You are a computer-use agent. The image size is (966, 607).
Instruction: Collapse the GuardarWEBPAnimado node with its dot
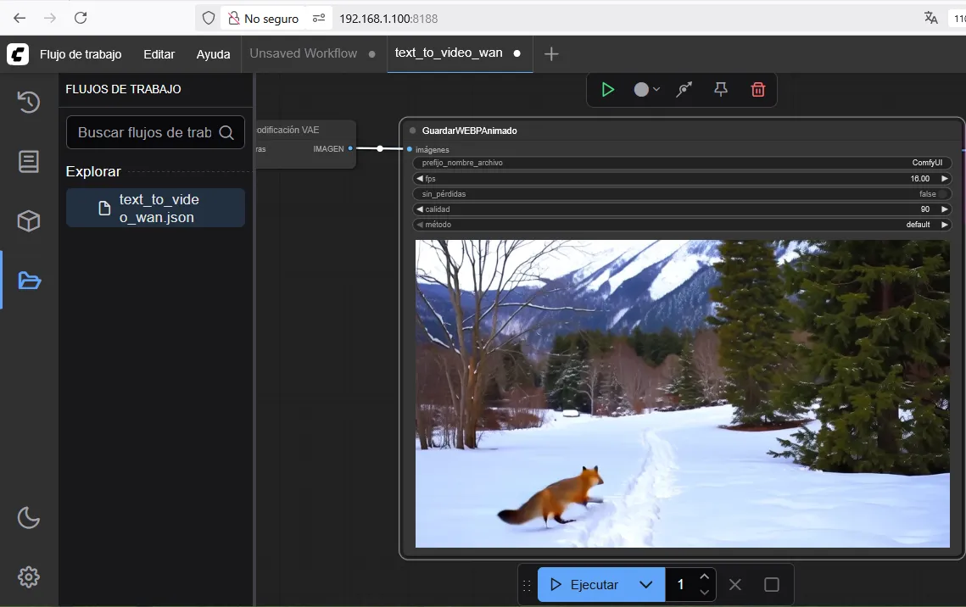pyautogui.click(x=412, y=130)
